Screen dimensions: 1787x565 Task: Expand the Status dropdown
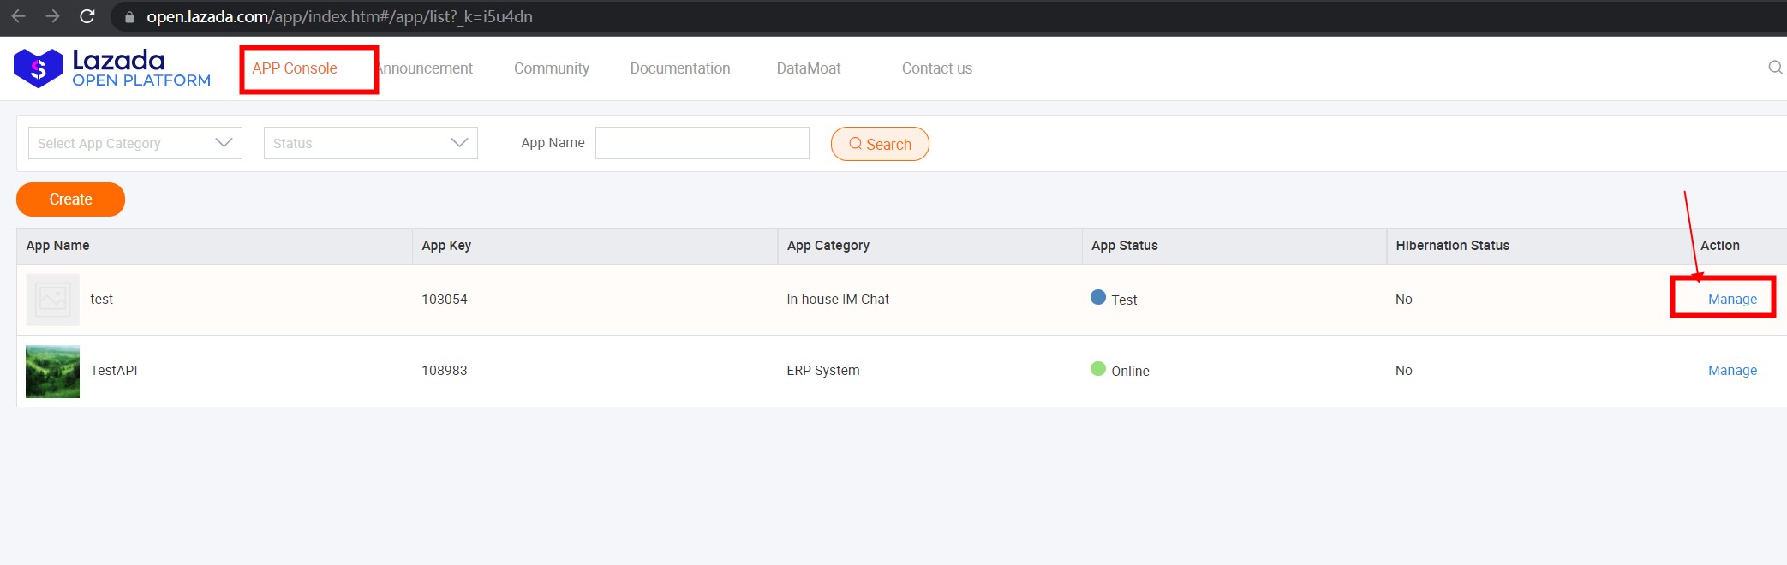click(370, 143)
